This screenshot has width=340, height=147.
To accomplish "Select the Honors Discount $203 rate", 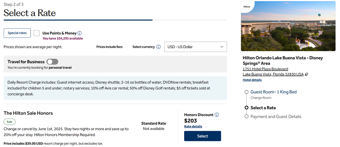I will (x=203, y=136).
